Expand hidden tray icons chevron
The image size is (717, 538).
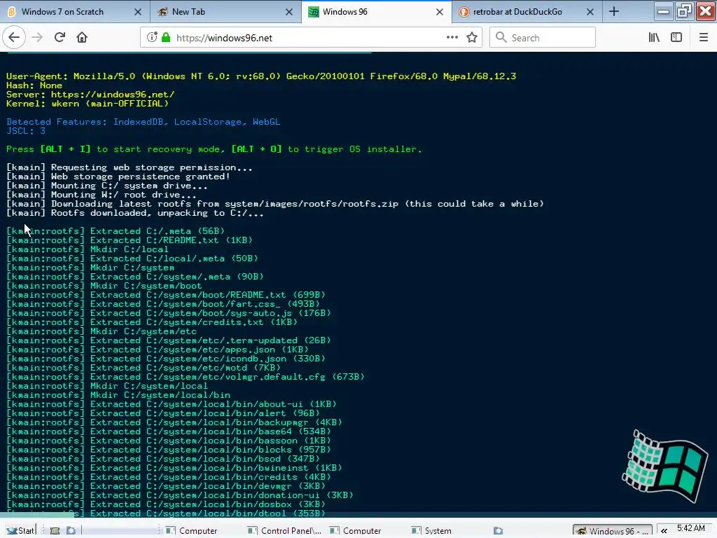click(x=664, y=531)
